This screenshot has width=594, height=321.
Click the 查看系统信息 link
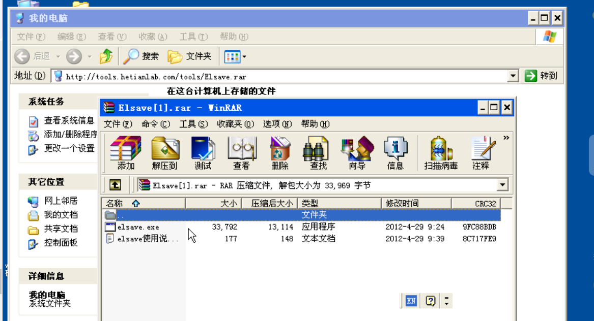click(69, 120)
